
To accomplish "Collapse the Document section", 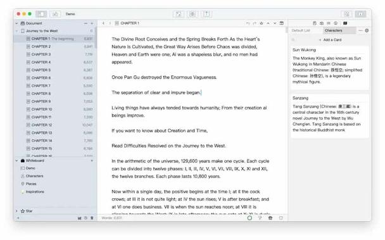I will coord(16,23).
